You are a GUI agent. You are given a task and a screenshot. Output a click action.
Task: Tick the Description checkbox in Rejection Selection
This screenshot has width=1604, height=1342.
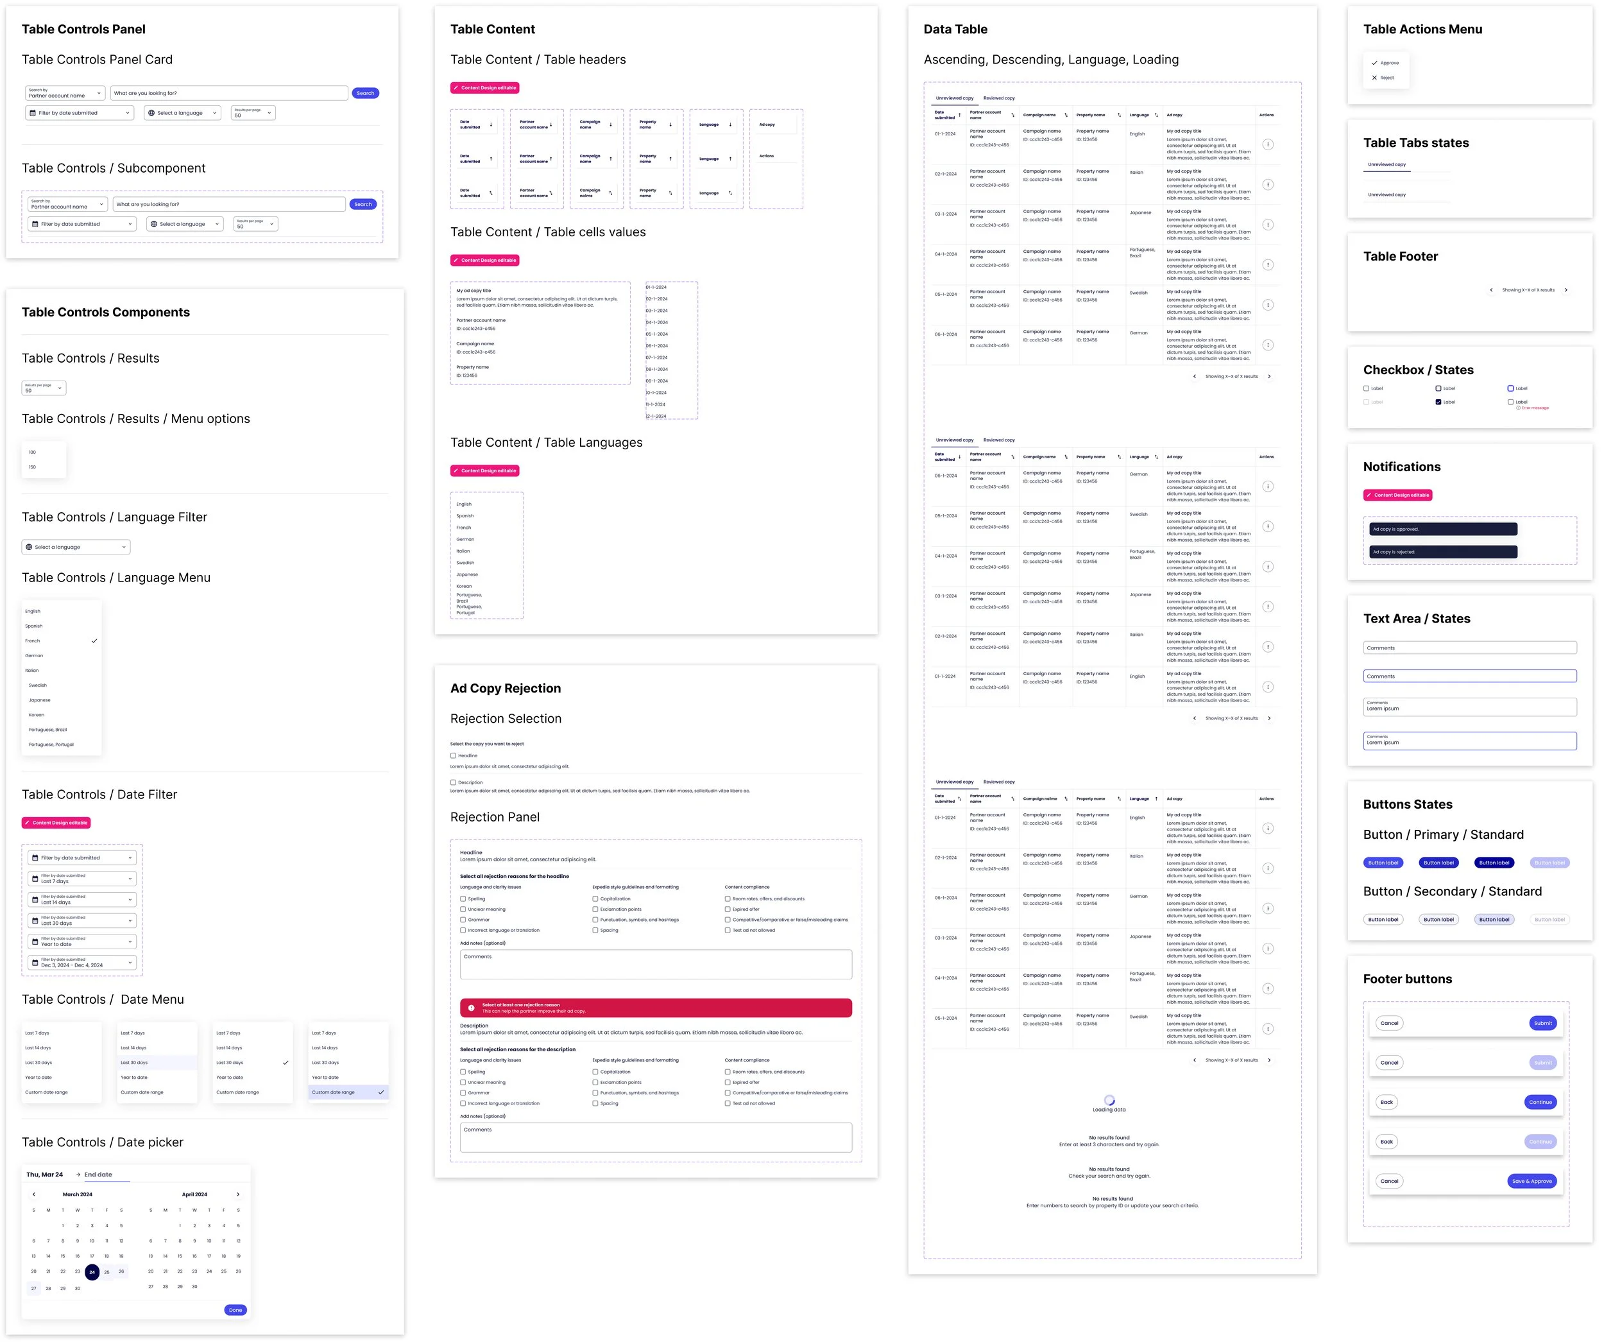pos(453,782)
